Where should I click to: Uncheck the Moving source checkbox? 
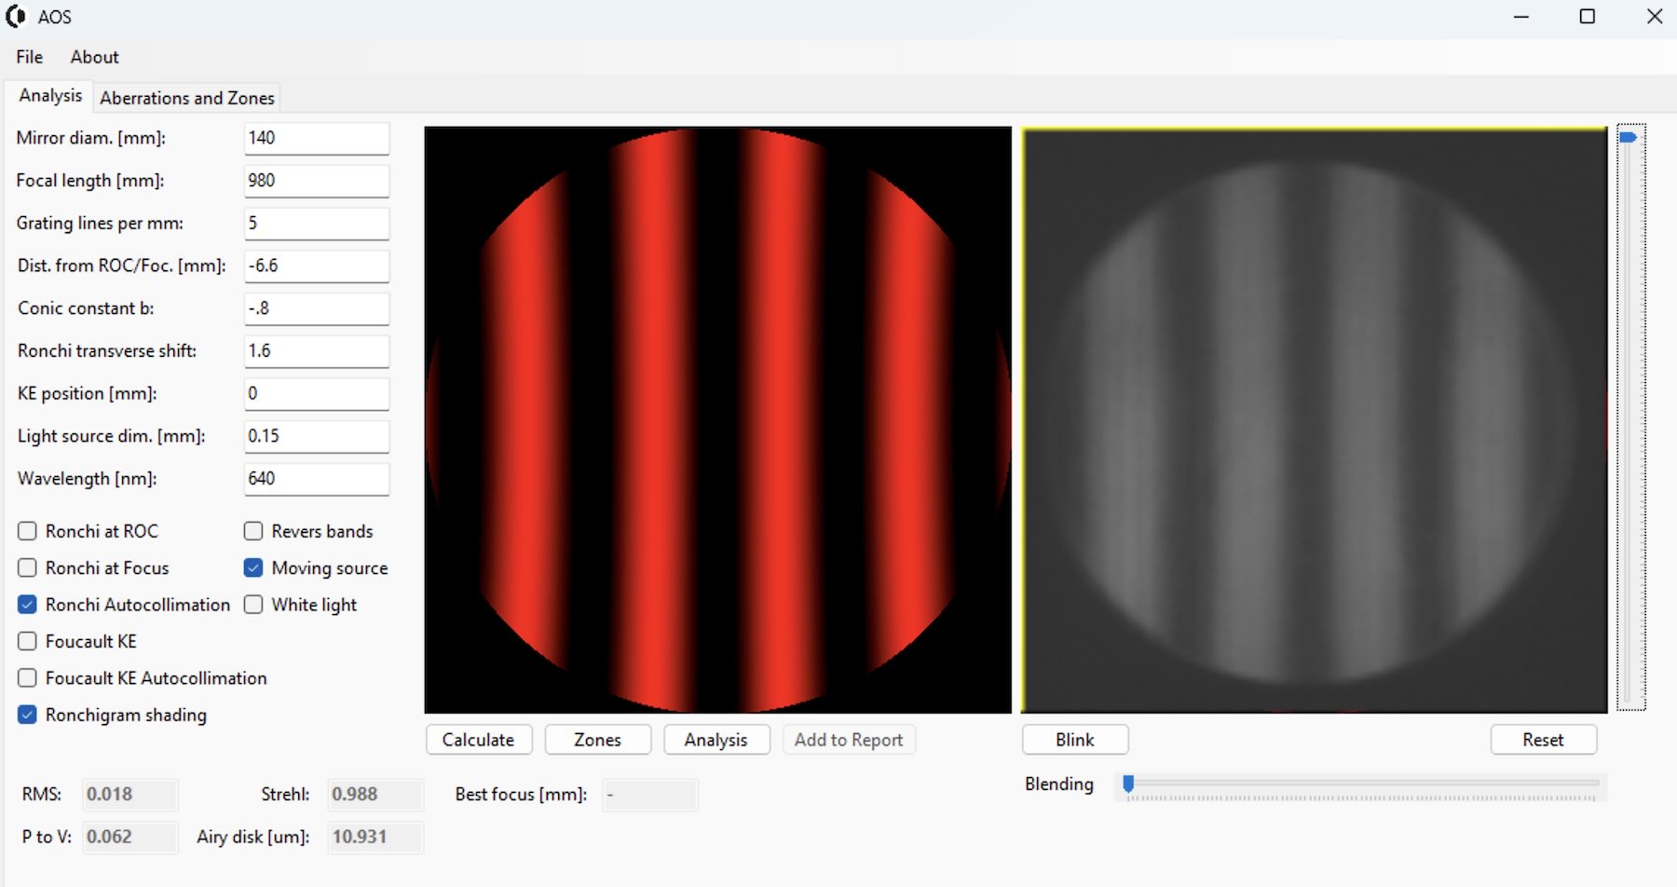(253, 567)
